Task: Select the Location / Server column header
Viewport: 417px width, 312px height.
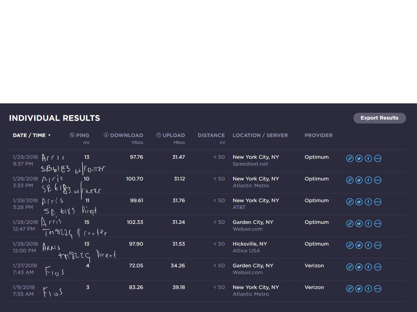Action: [x=260, y=135]
